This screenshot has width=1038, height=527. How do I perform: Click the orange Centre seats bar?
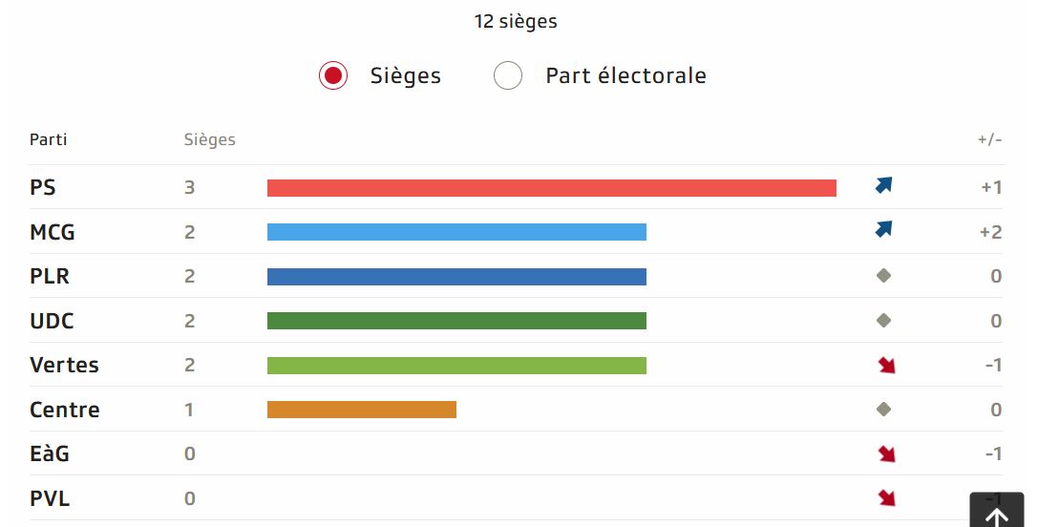[x=361, y=410]
